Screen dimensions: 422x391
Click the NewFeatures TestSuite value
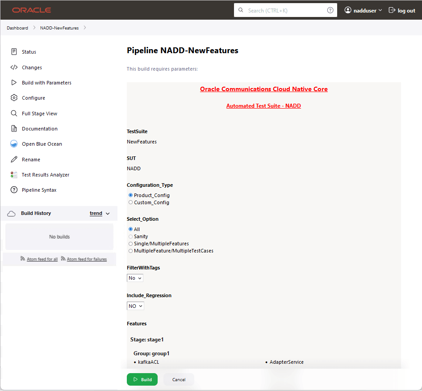(142, 142)
